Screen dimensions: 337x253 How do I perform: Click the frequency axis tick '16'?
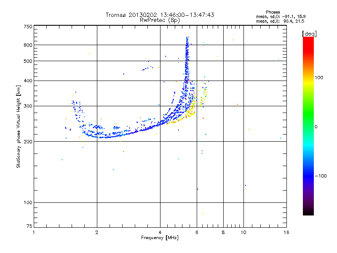(x=286, y=232)
